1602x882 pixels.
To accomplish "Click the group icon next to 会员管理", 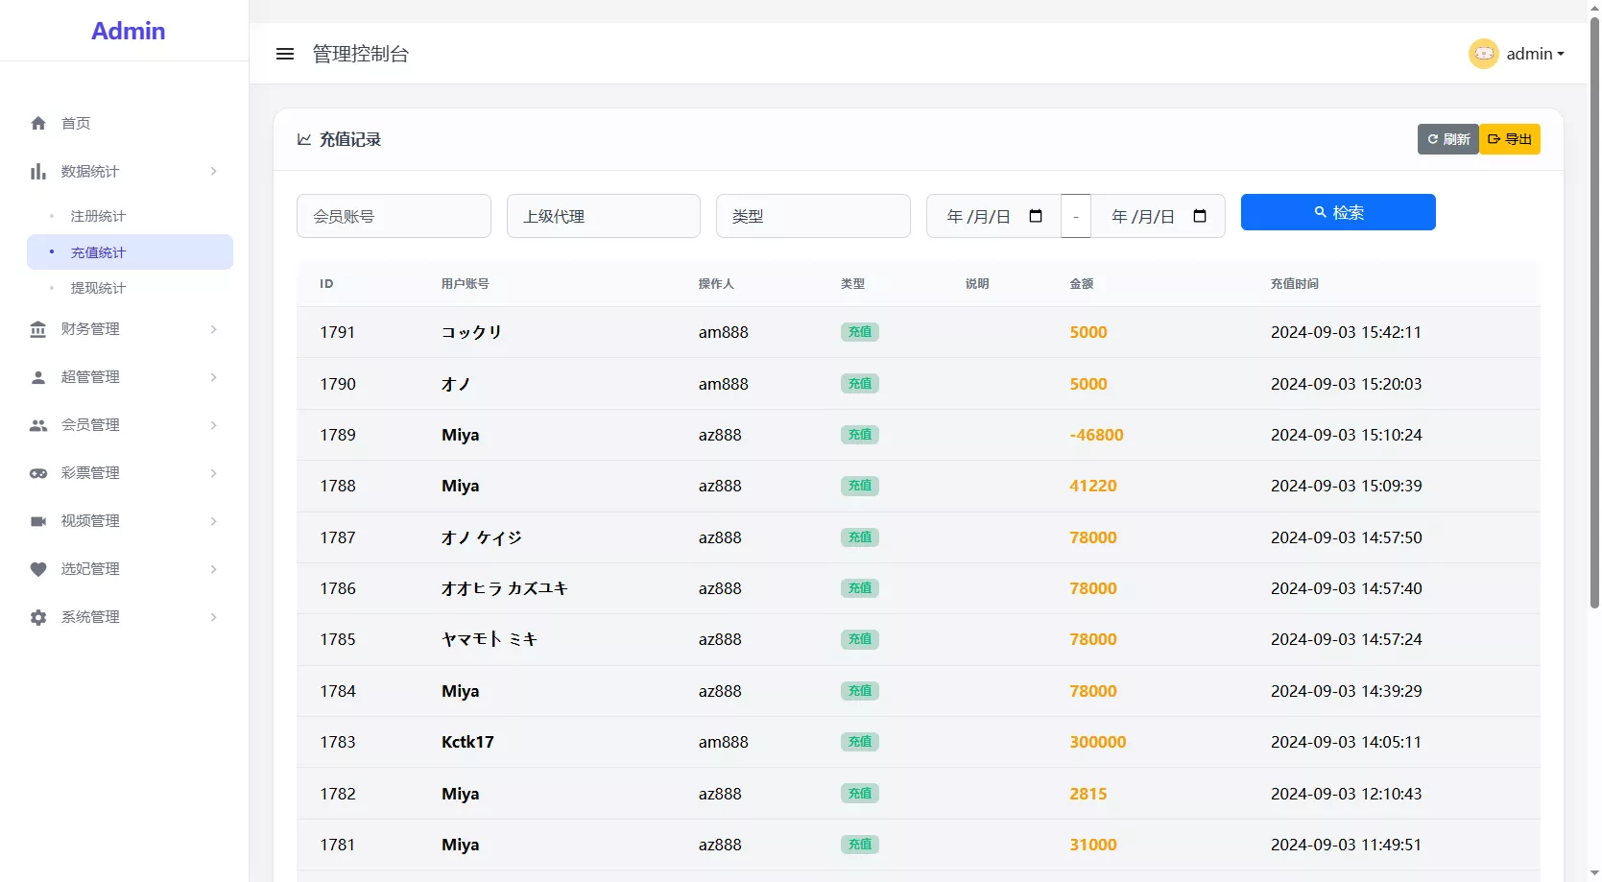I will pos(38,425).
